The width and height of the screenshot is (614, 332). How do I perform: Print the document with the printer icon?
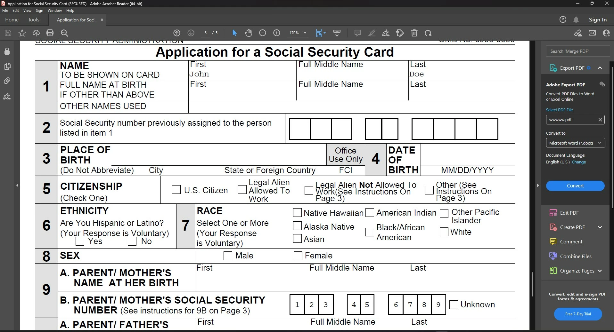point(50,33)
